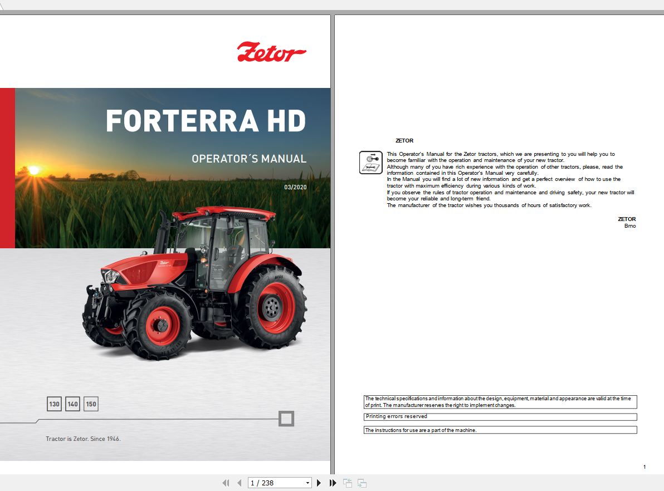Image resolution: width=664 pixels, height=491 pixels.
Task: Click the ZETOR heading above the intro
Action: point(404,140)
